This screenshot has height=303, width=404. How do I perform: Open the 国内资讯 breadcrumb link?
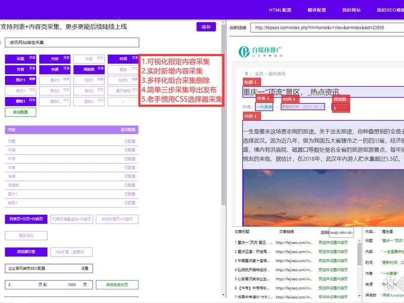[277, 74]
